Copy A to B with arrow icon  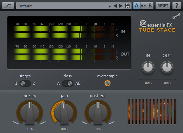tap(143, 6)
